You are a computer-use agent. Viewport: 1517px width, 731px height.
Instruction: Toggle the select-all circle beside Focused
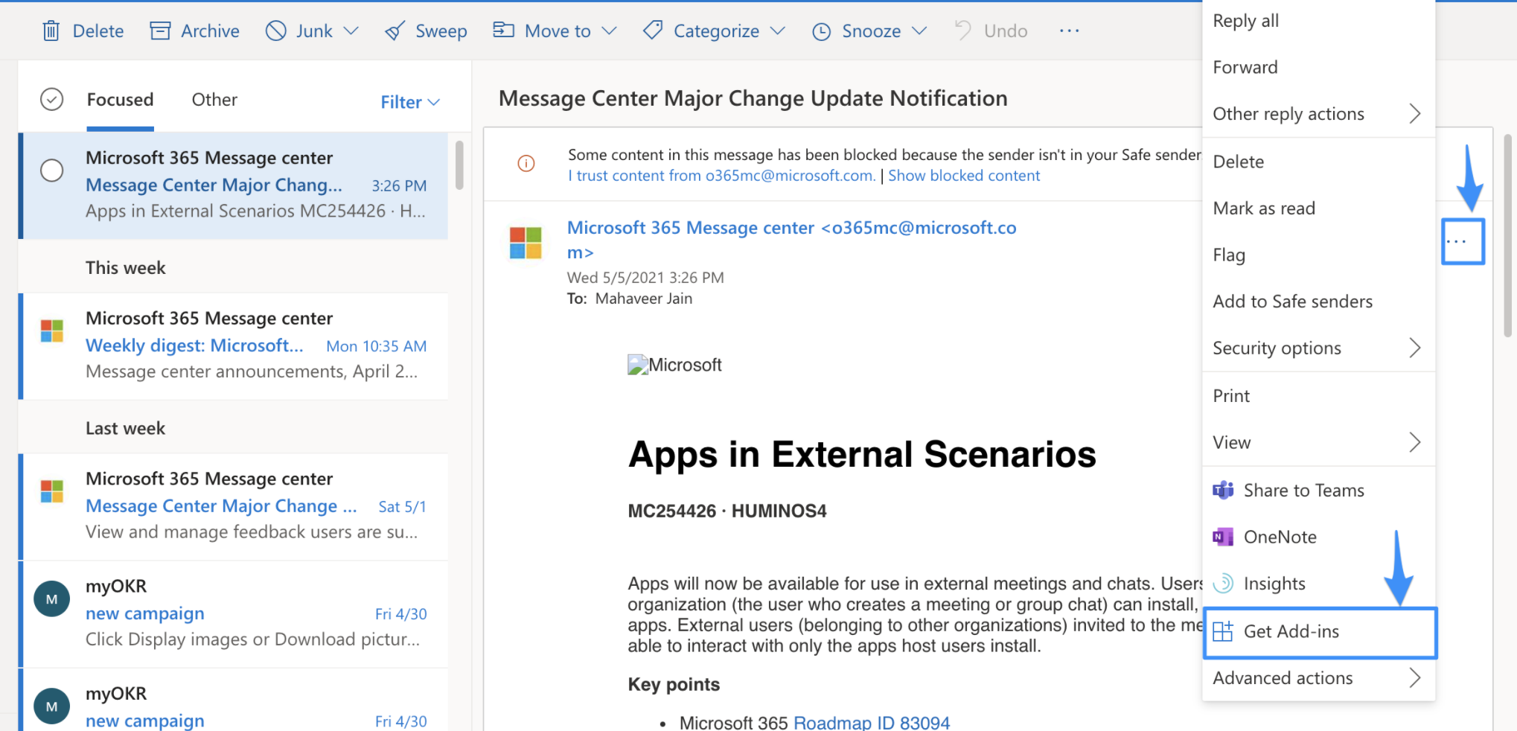coord(51,100)
